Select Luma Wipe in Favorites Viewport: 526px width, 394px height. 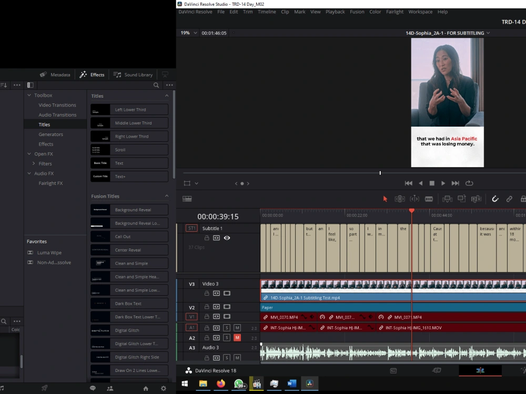(49, 253)
